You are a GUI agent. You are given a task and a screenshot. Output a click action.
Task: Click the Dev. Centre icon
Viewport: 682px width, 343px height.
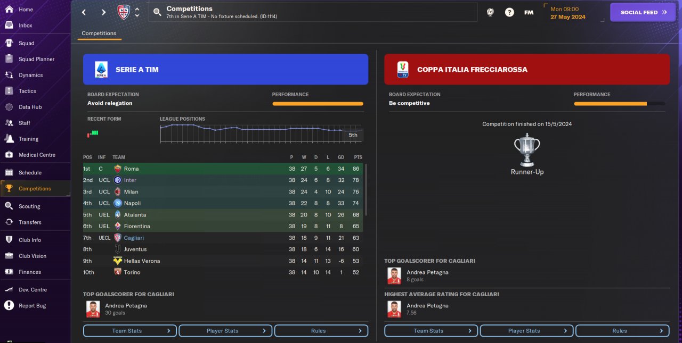9,290
